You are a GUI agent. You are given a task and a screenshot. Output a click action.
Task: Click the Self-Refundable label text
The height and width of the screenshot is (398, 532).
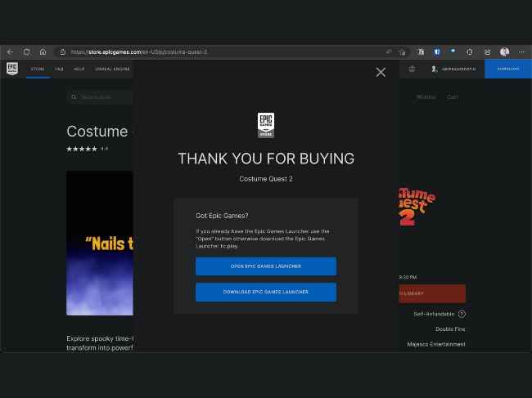pyautogui.click(x=434, y=314)
